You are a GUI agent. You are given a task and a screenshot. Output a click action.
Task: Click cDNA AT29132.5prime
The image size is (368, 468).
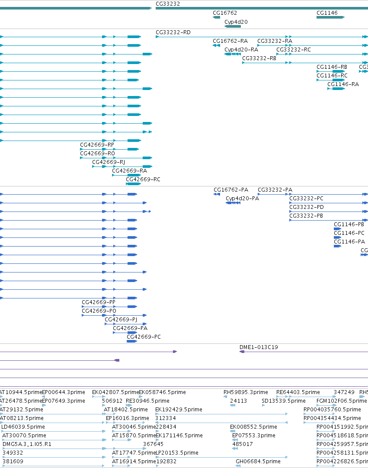pyautogui.click(x=22, y=410)
